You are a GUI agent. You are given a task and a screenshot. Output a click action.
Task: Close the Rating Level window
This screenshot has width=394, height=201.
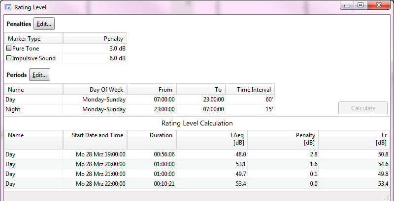(x=379, y=5)
